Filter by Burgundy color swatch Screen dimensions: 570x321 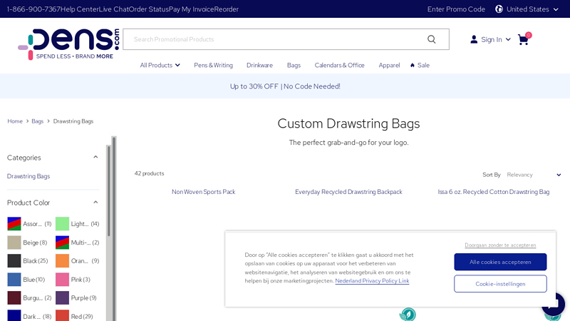tap(14, 297)
